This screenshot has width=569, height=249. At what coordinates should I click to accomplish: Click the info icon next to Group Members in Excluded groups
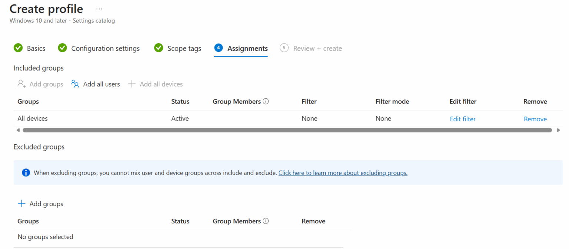click(x=266, y=221)
